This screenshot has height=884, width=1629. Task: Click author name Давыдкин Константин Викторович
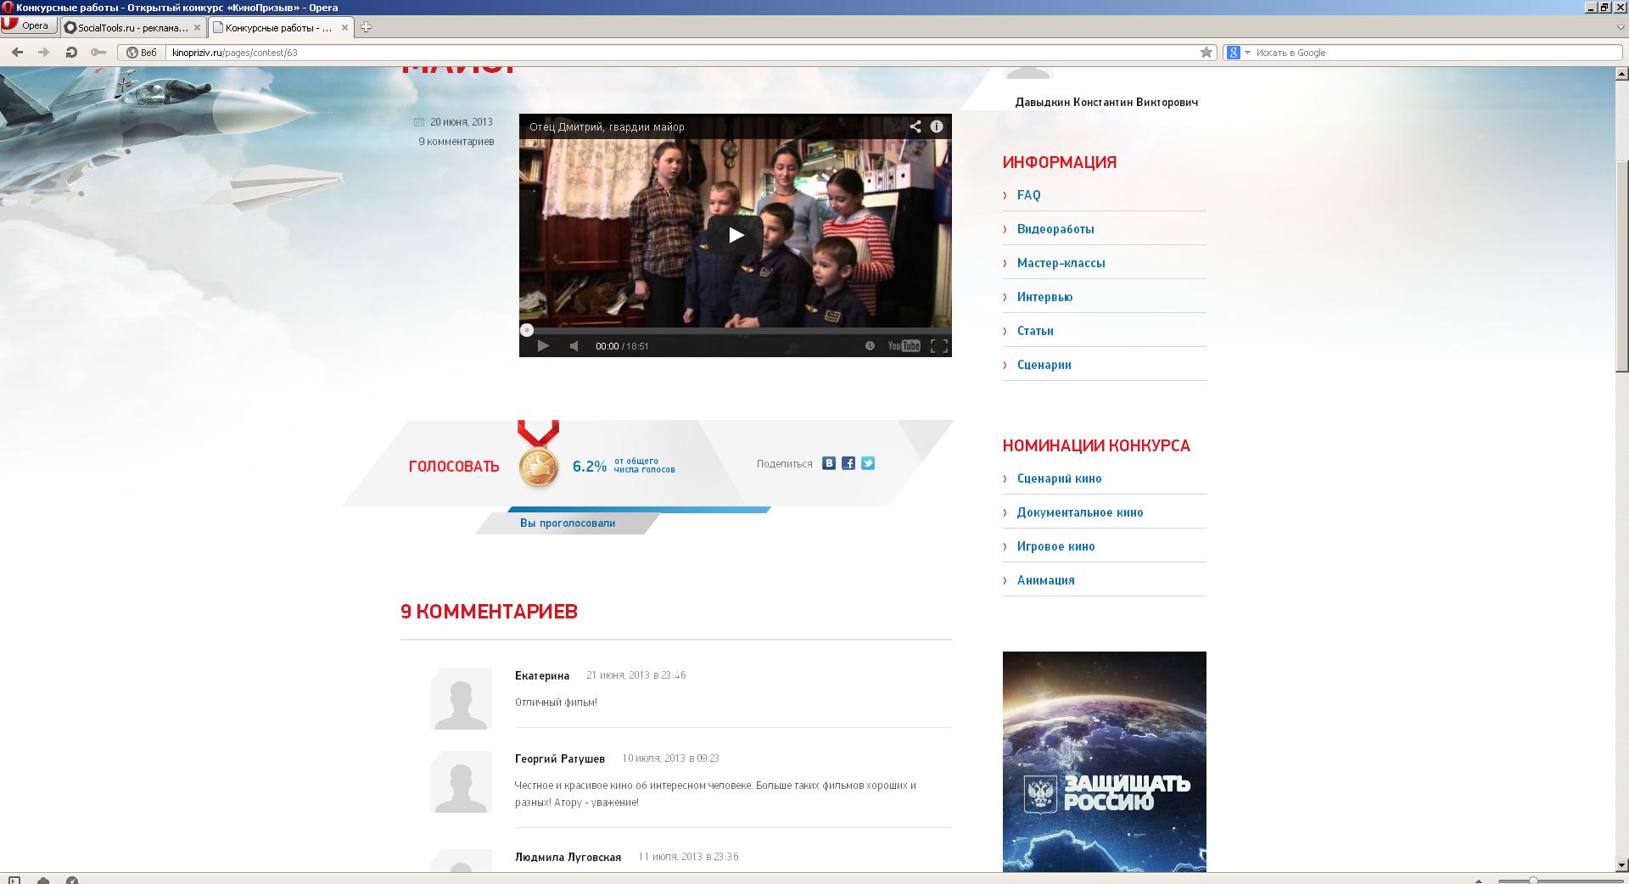(x=1106, y=102)
